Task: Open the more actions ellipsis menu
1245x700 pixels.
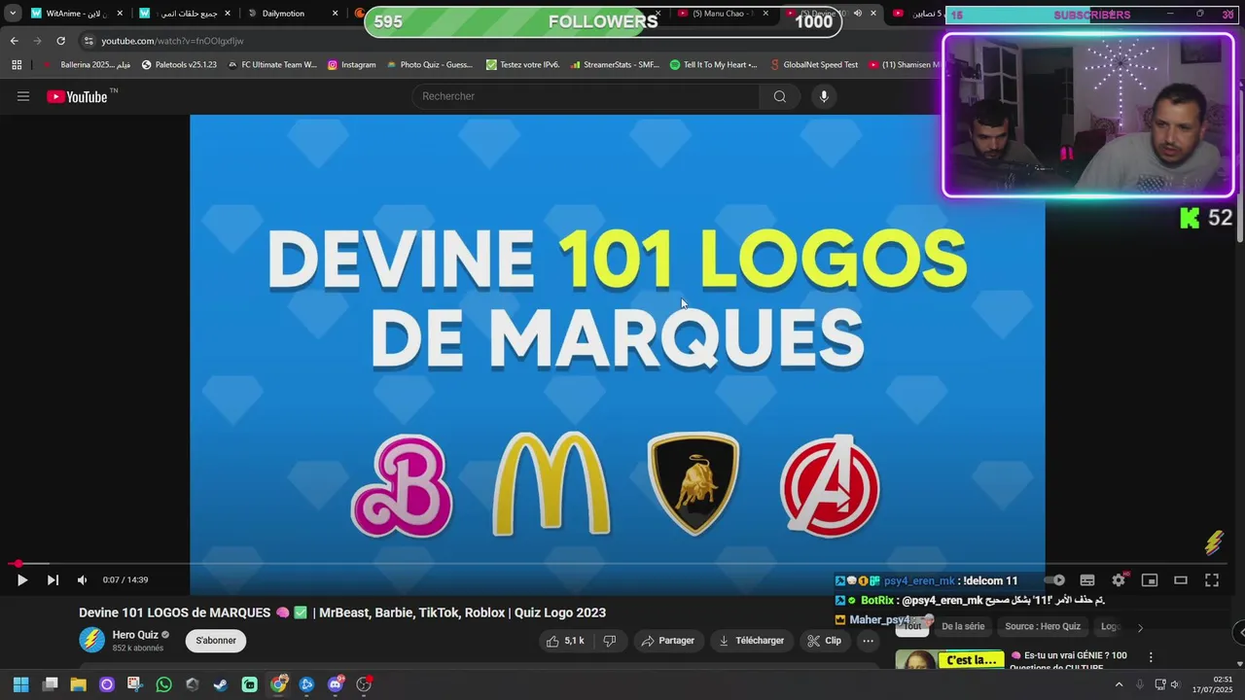Action: 869,641
